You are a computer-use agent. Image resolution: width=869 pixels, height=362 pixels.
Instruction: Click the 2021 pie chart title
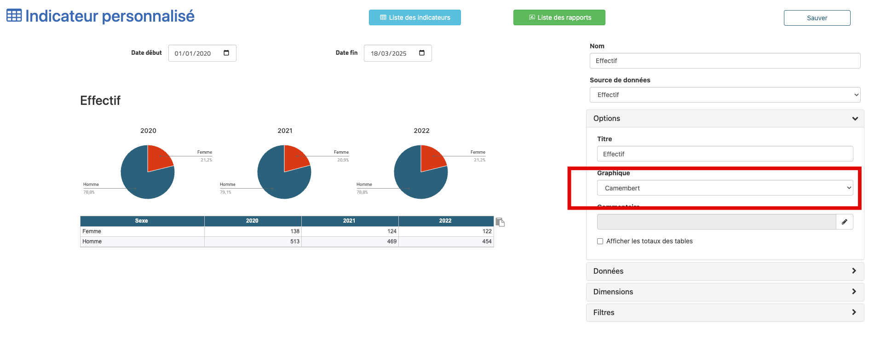285,131
